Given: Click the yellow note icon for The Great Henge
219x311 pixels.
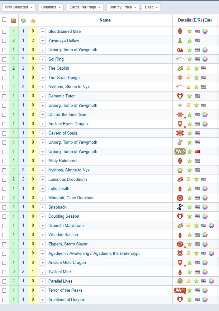Looking at the screenshot, I should [188, 77].
